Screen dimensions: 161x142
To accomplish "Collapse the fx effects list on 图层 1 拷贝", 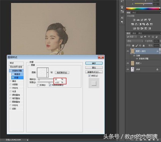I will [160, 51].
